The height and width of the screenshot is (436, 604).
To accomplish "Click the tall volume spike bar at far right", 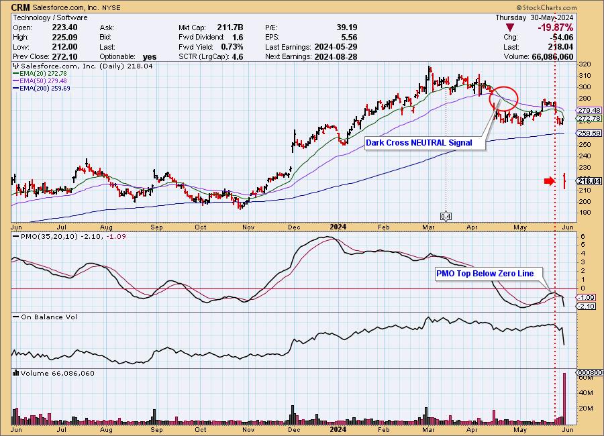I will tap(564, 398).
